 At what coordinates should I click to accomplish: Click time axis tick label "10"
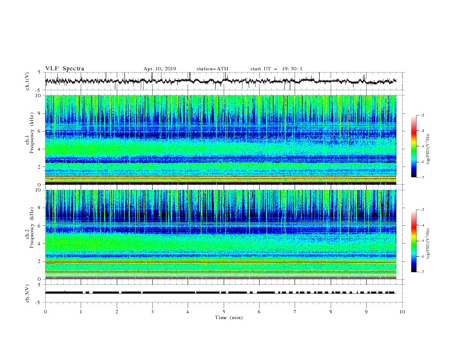[x=402, y=312]
